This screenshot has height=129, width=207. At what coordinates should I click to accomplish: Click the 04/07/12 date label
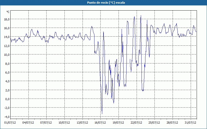click(28, 123)
